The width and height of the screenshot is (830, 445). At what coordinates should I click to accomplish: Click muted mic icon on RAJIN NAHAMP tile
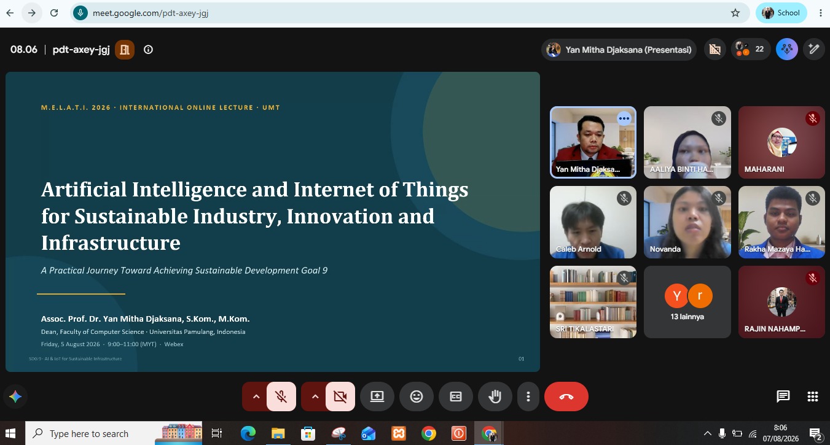coord(813,278)
